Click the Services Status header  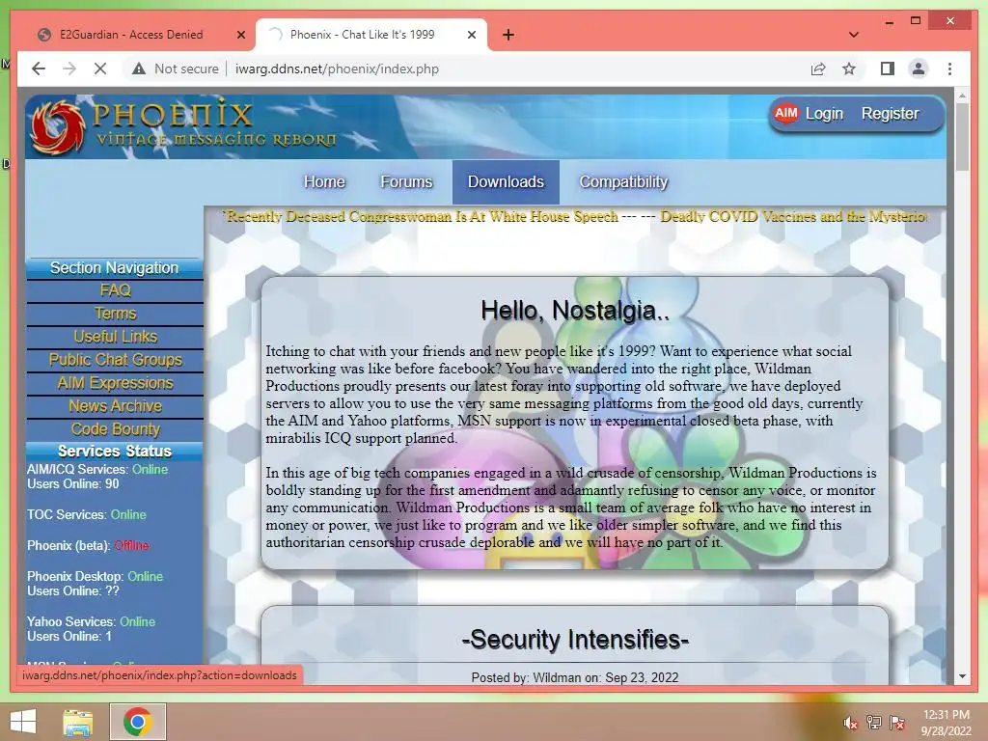pyautogui.click(x=114, y=452)
